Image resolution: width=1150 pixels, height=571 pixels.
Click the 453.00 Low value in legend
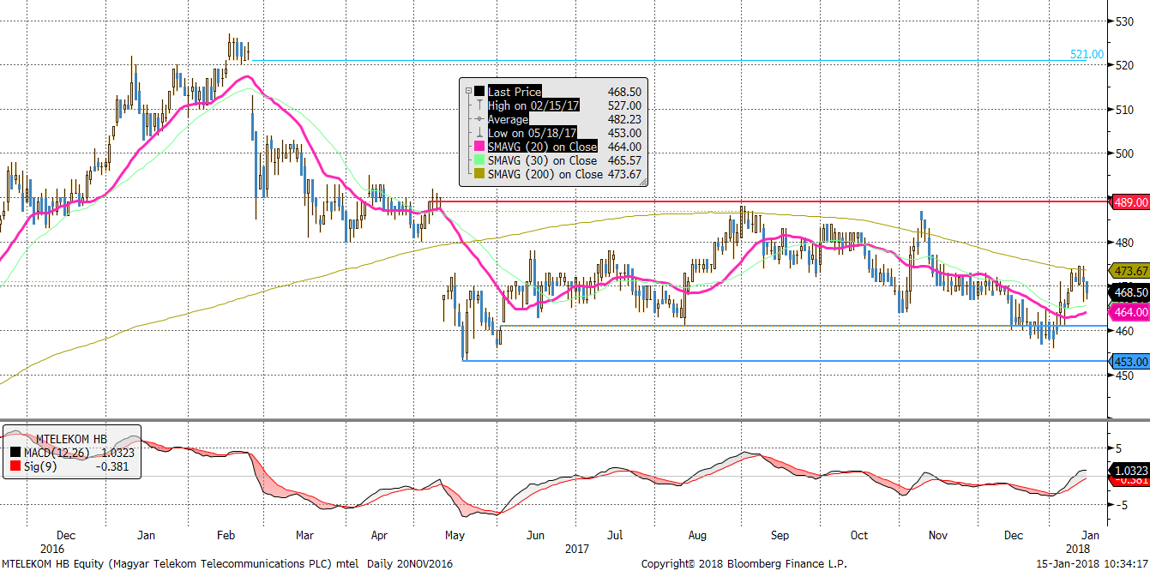click(x=623, y=133)
